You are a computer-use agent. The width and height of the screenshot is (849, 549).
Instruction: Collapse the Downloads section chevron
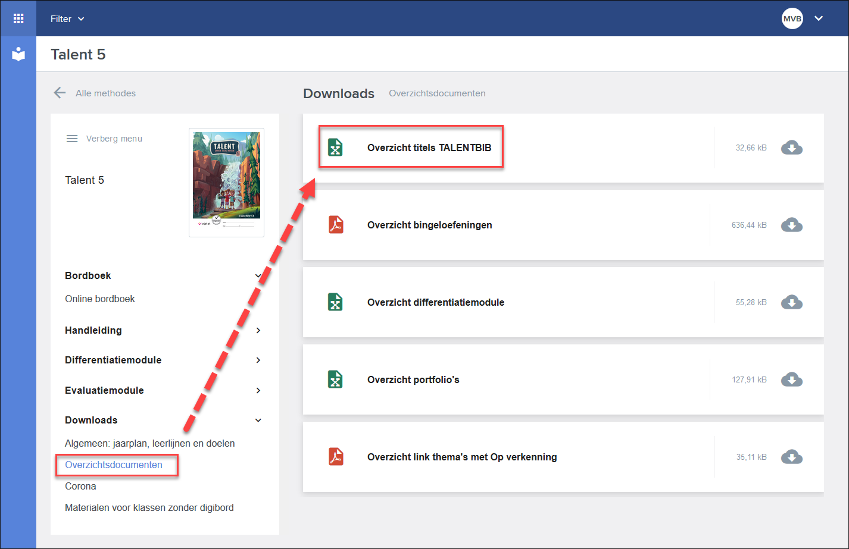click(x=258, y=420)
